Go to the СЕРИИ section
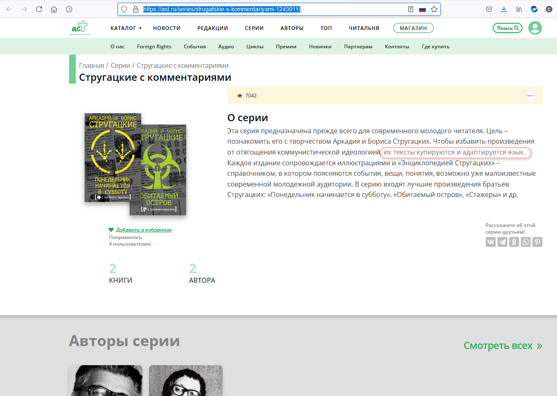 254,28
